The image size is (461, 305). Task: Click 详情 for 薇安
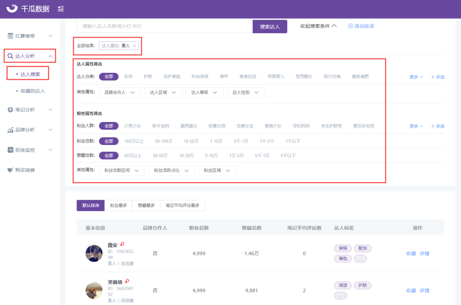[424, 253]
